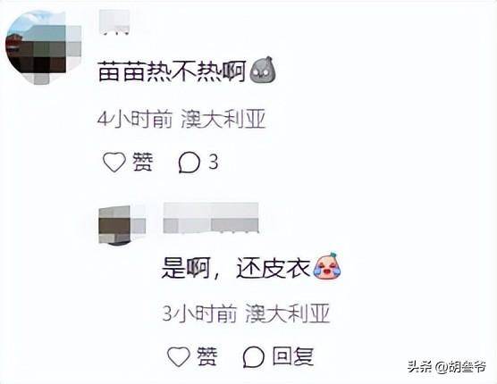Click the 4小时前 timestamp
The width and height of the screenshot is (497, 384).
135,120
